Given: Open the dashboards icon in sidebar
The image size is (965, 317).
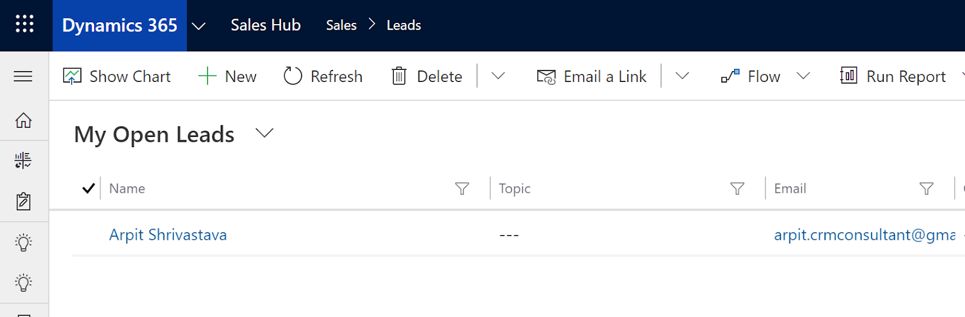Looking at the screenshot, I should tap(24, 160).
